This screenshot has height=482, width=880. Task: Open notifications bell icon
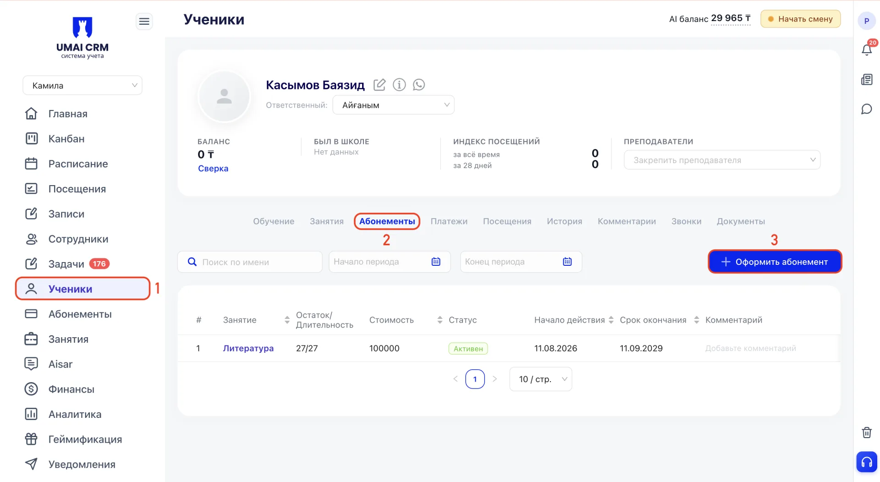867,49
